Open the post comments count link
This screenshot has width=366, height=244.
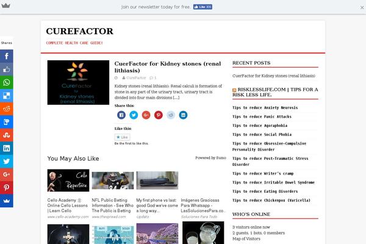pyautogui.click(x=153, y=77)
